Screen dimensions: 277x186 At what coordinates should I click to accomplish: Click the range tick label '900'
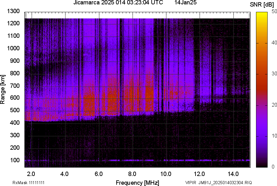(15, 61)
